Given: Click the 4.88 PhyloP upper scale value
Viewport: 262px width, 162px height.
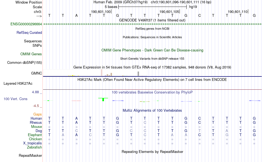Looking at the screenshot, I should point(35,92).
